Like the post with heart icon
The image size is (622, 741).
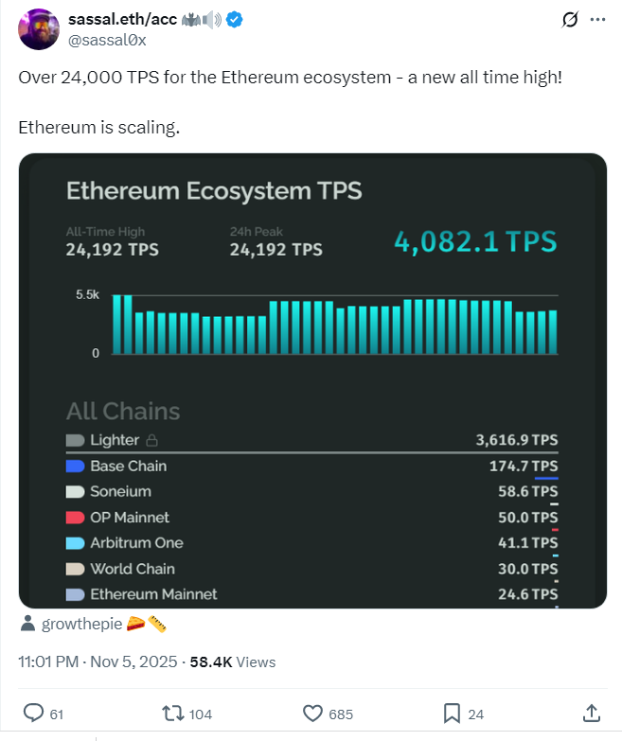pos(313,713)
